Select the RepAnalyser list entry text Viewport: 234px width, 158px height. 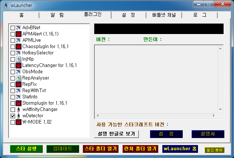pos(36,78)
